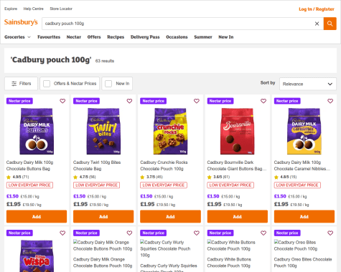Expand the Groceries menu
The width and height of the screenshot is (341, 272).
pyautogui.click(x=17, y=37)
